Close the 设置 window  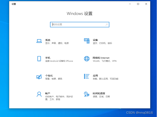tap(146, 4)
